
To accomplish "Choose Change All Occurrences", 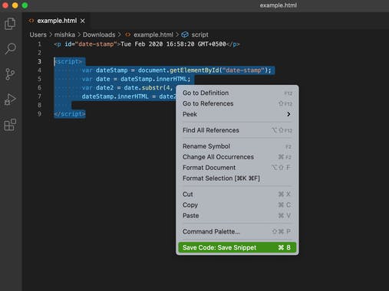I will 237,157.
